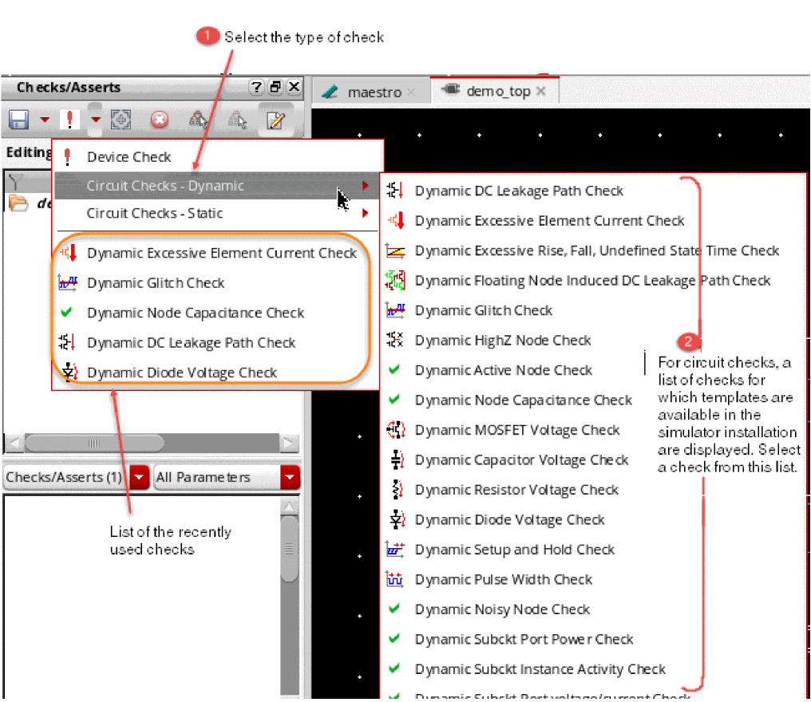811x702 pixels.
Task: Click the Floating Node Induced leakage icon
Action: (x=396, y=280)
